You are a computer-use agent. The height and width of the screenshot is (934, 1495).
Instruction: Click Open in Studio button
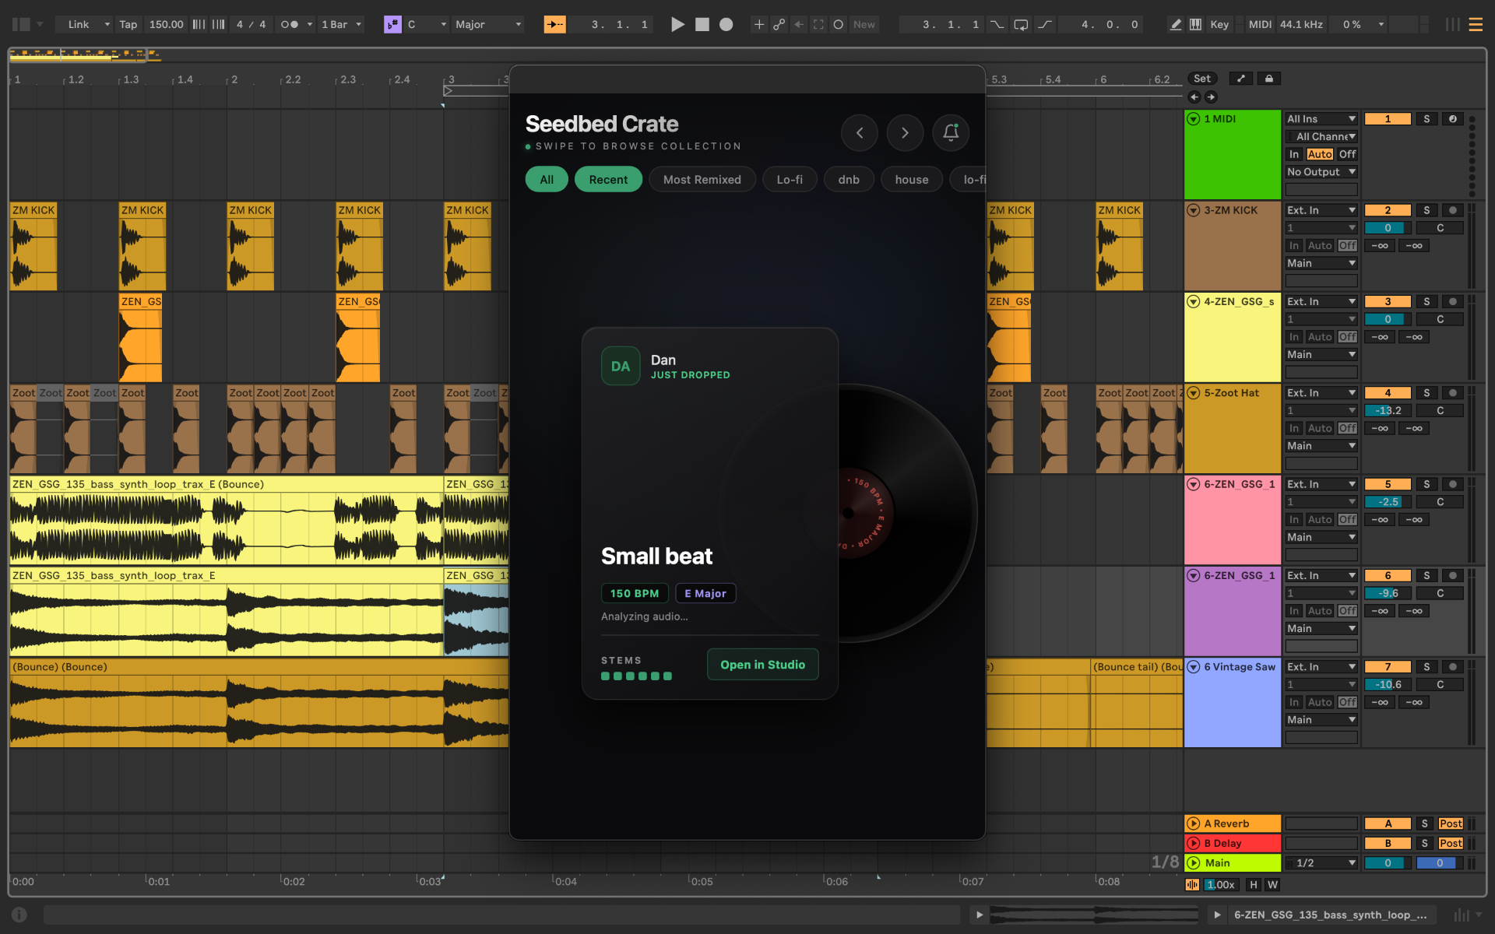pyautogui.click(x=762, y=665)
